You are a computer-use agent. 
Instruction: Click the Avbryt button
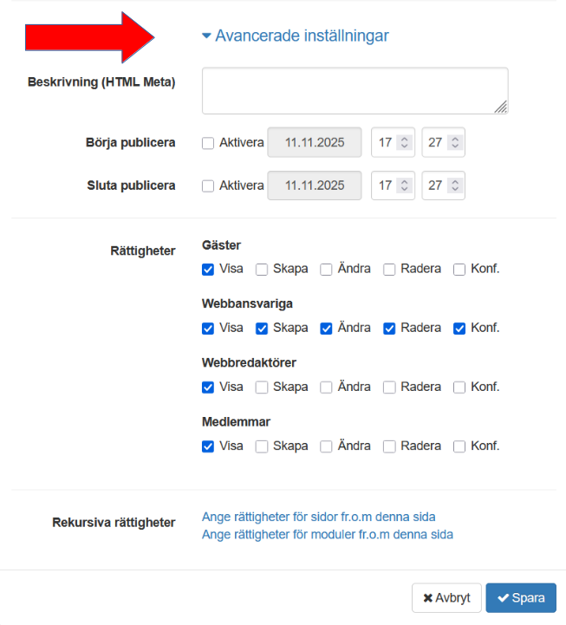coord(446,597)
